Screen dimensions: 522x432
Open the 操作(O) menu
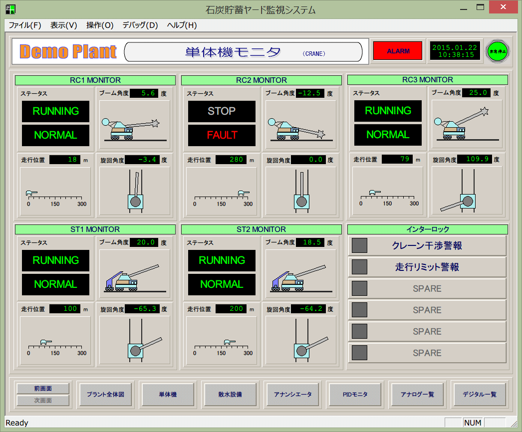point(100,25)
